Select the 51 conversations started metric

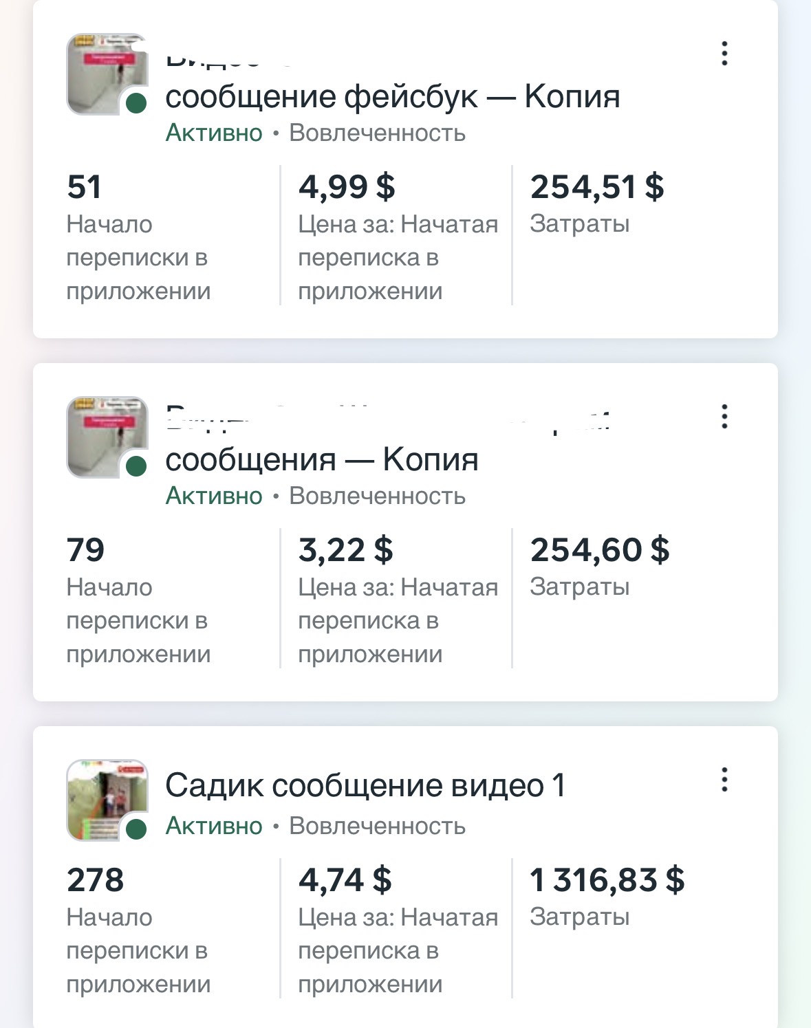pyautogui.click(x=84, y=187)
